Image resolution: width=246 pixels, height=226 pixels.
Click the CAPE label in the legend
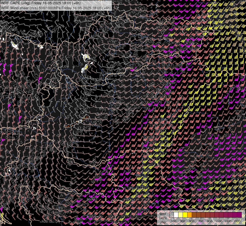pos(163,218)
